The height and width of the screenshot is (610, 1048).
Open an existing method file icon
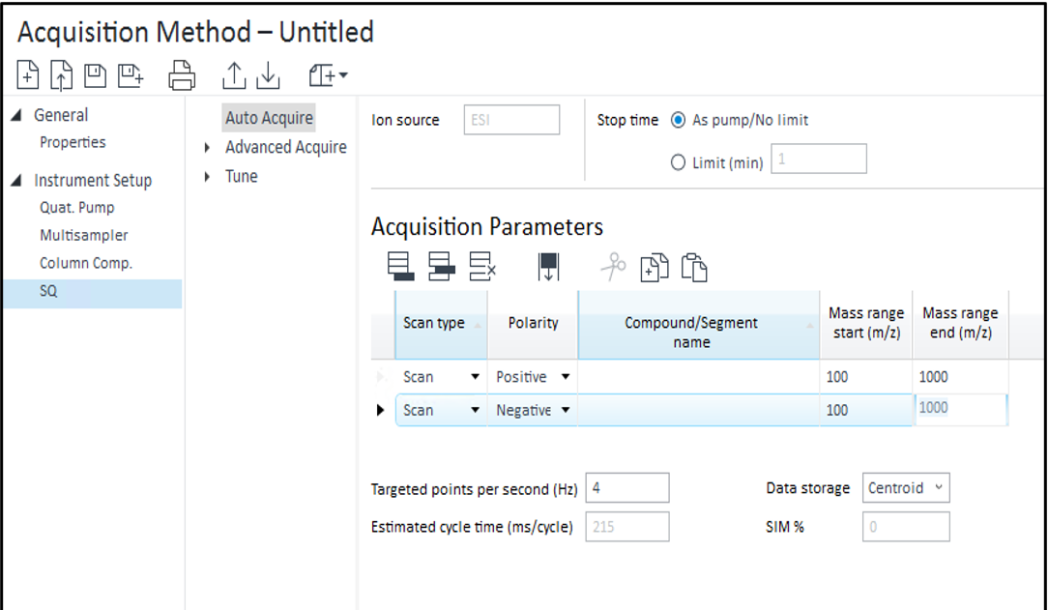click(61, 74)
